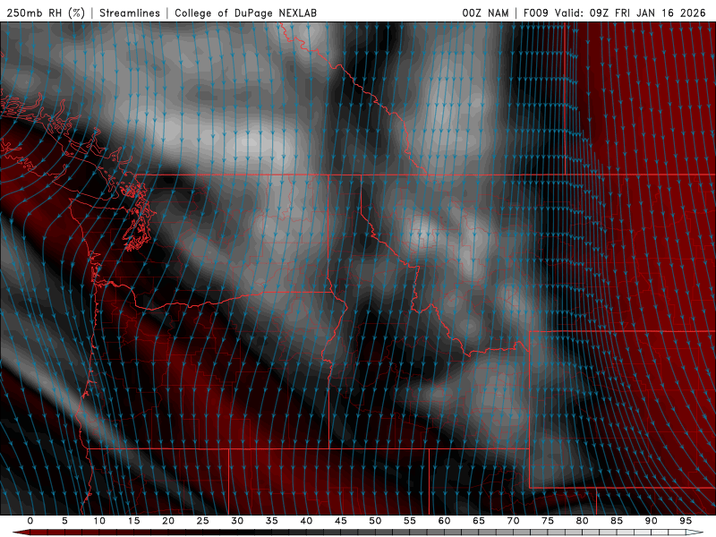Click the color scale label "75"
The image size is (716, 537).
click(548, 521)
